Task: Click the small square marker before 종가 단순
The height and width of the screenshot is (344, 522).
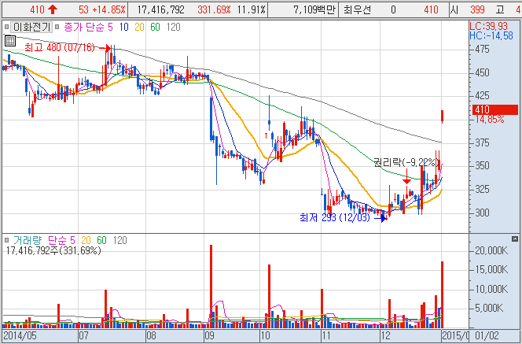Action: tap(57, 27)
